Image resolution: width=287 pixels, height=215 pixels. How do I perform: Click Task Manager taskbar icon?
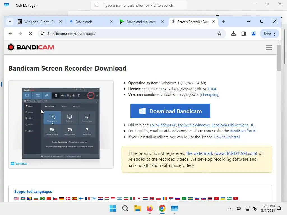click(174, 208)
